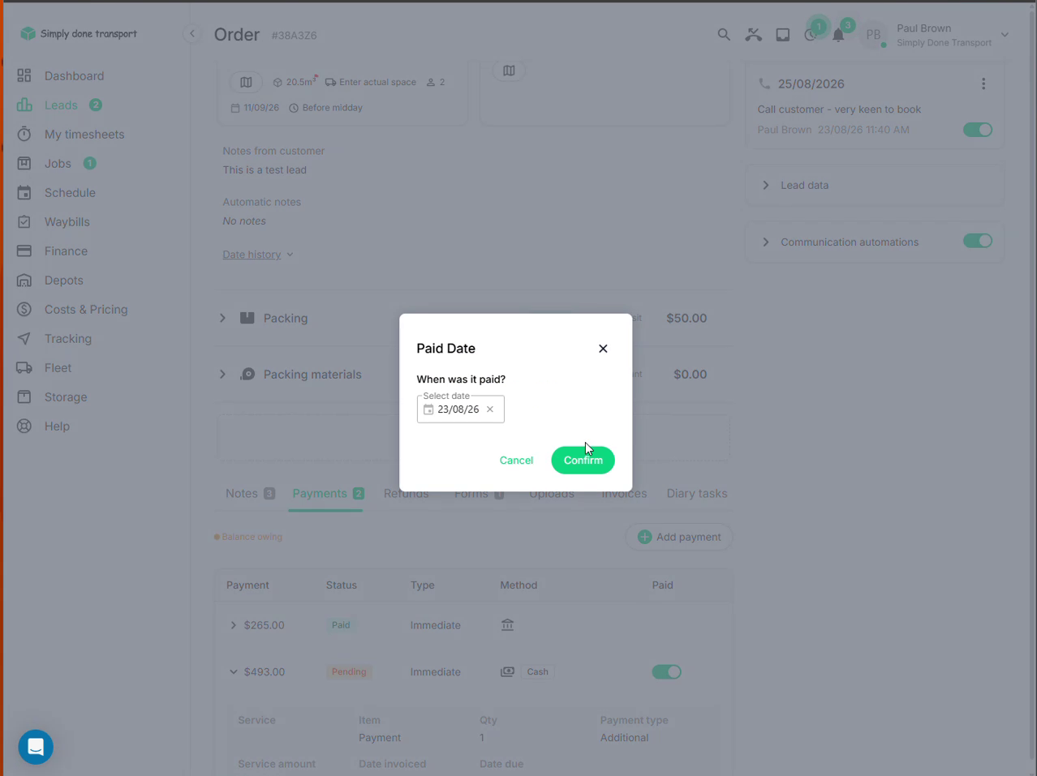Click the Costs & Pricing dollar icon

(x=24, y=309)
